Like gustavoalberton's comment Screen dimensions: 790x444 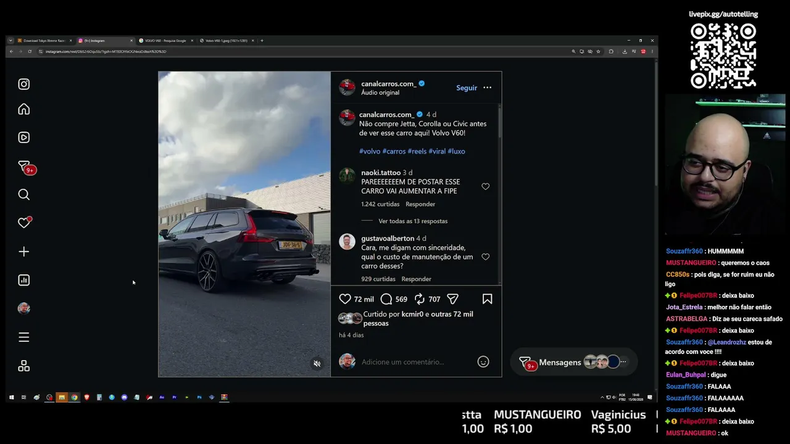click(486, 257)
